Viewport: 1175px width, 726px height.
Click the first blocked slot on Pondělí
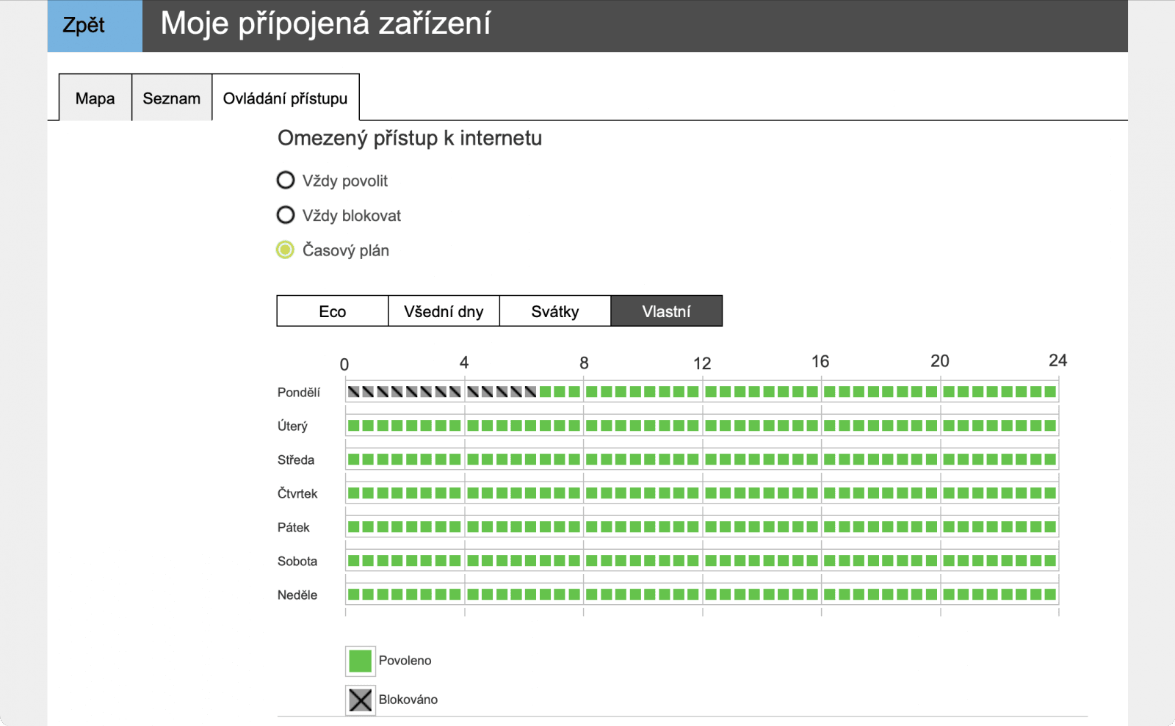354,391
